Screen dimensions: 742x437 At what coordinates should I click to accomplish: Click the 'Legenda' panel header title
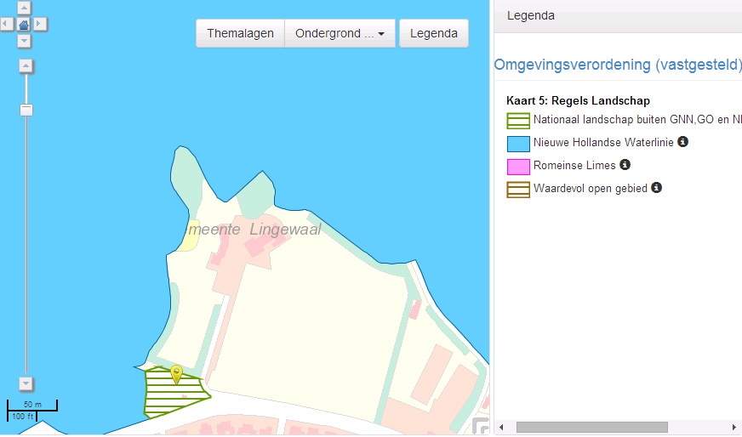click(530, 15)
